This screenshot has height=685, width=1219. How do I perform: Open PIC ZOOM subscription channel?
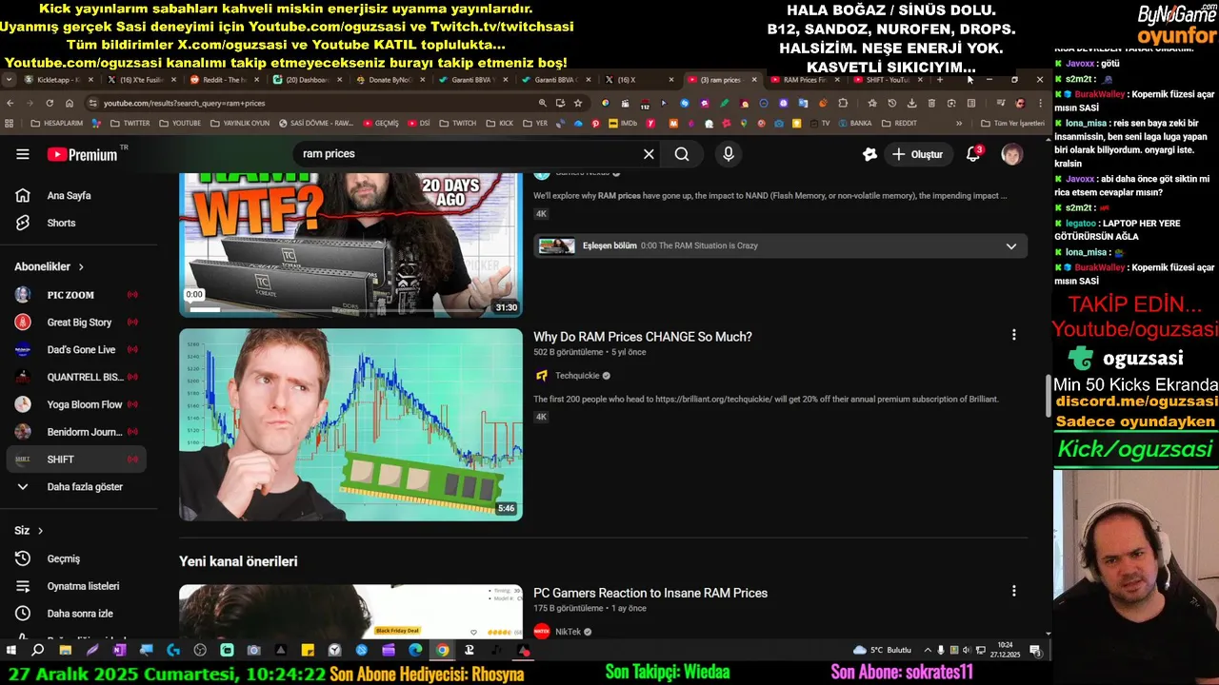pos(76,295)
